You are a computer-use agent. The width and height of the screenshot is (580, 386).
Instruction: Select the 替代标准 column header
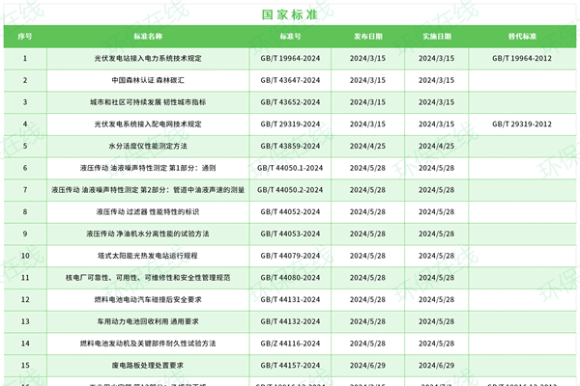pyautogui.click(x=521, y=36)
